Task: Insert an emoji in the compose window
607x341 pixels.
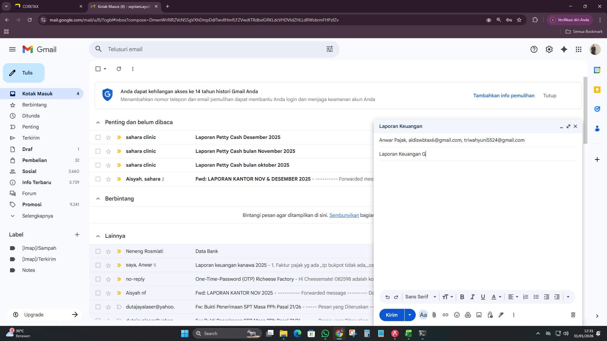Action: pos(457,315)
